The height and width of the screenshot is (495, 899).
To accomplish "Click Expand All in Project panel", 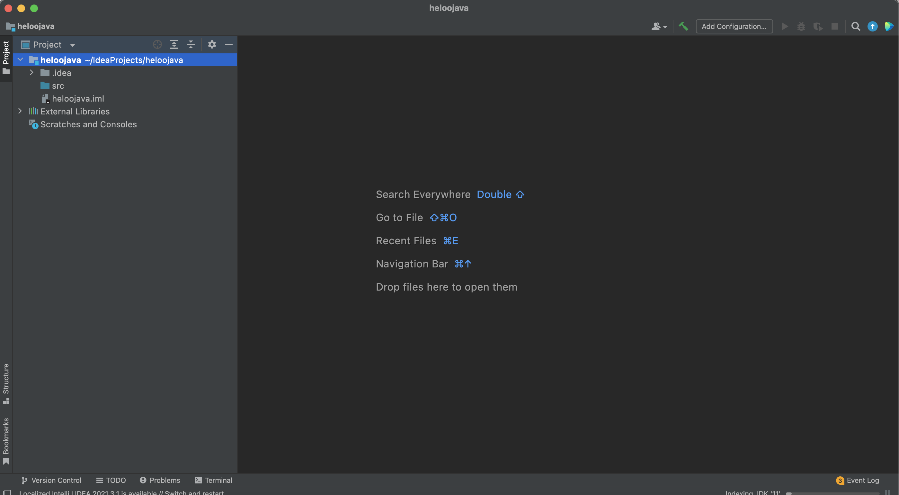I will (174, 44).
